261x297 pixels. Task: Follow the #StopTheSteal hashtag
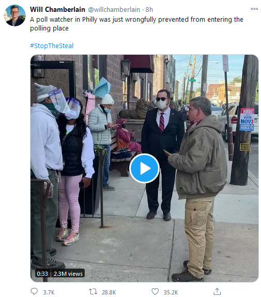52,45
